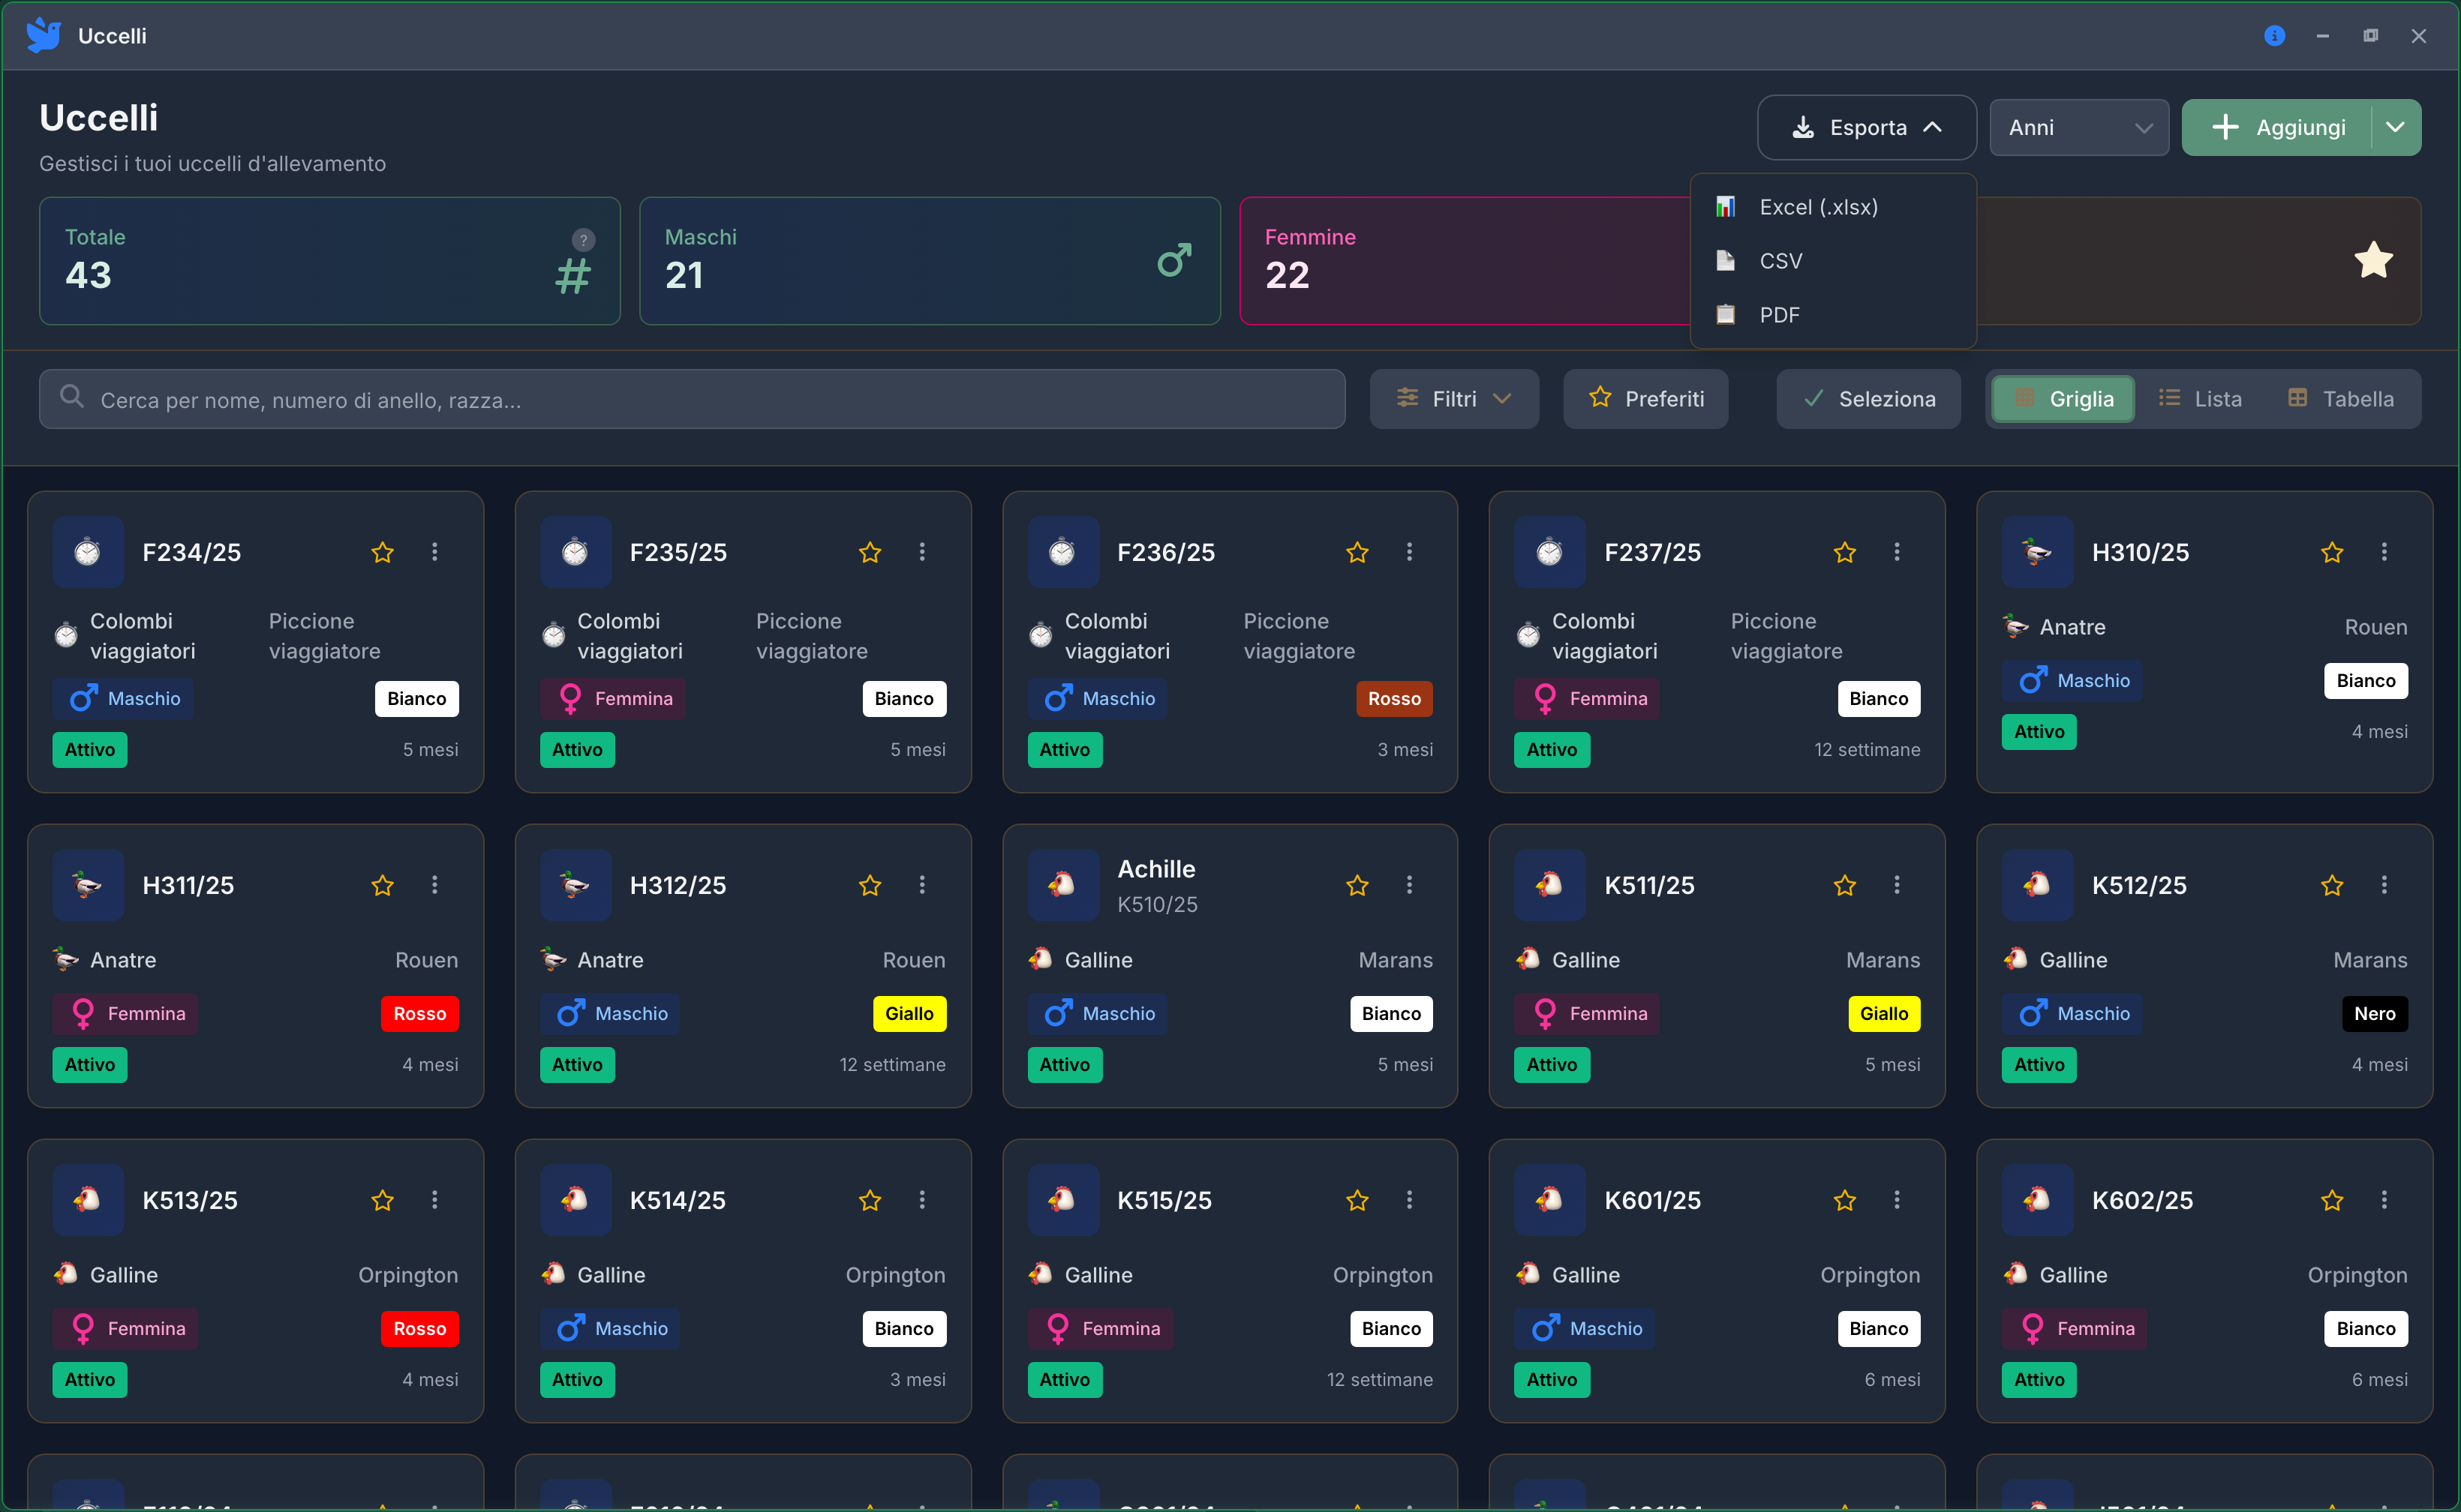Choose Excel (.xlsx) export option

tap(1833, 207)
